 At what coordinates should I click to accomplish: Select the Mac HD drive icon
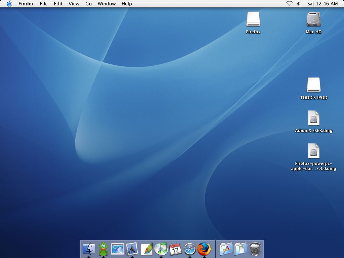pos(313,19)
